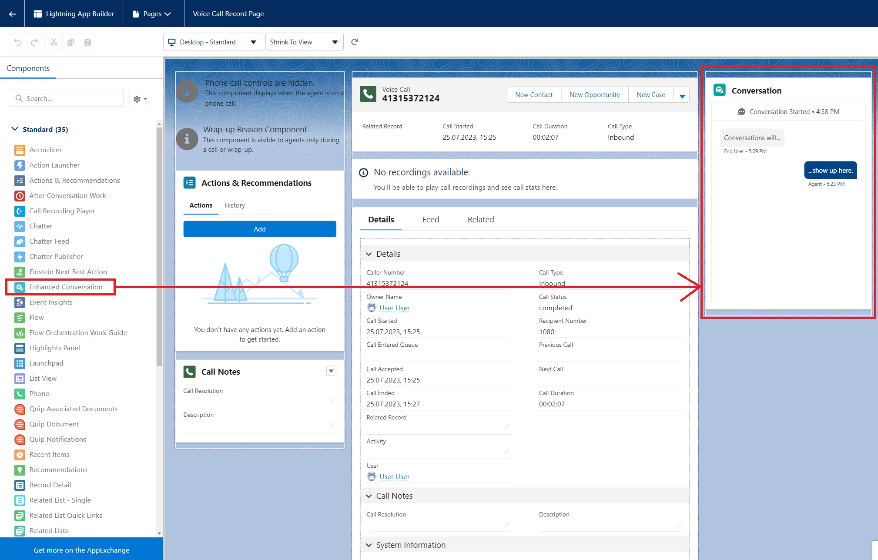Select the Enhanced Conversation icon
878x560 pixels.
[x=20, y=287]
